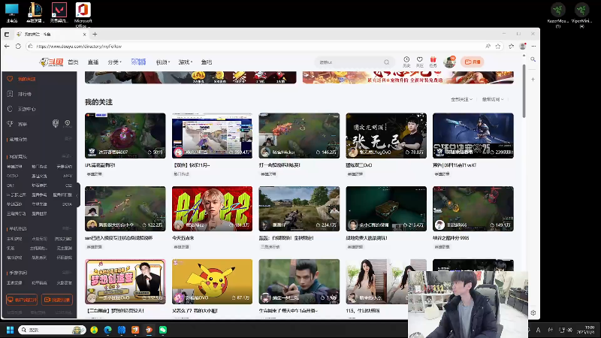Click the trophy icon in sidebar

click(10, 124)
